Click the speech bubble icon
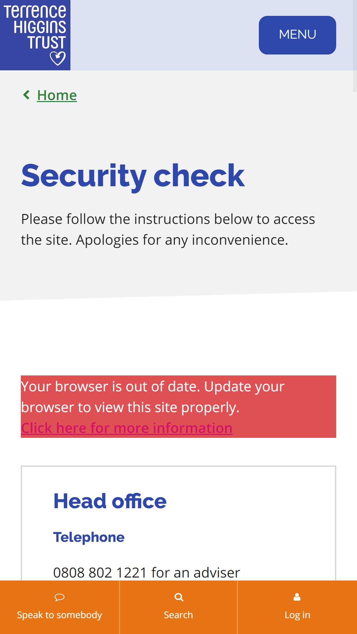357x634 pixels. pyautogui.click(x=59, y=597)
